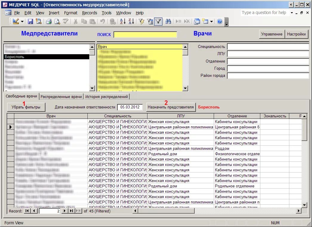Open the Edit menu
This screenshot has width=312, height=227.
tap(28, 13)
